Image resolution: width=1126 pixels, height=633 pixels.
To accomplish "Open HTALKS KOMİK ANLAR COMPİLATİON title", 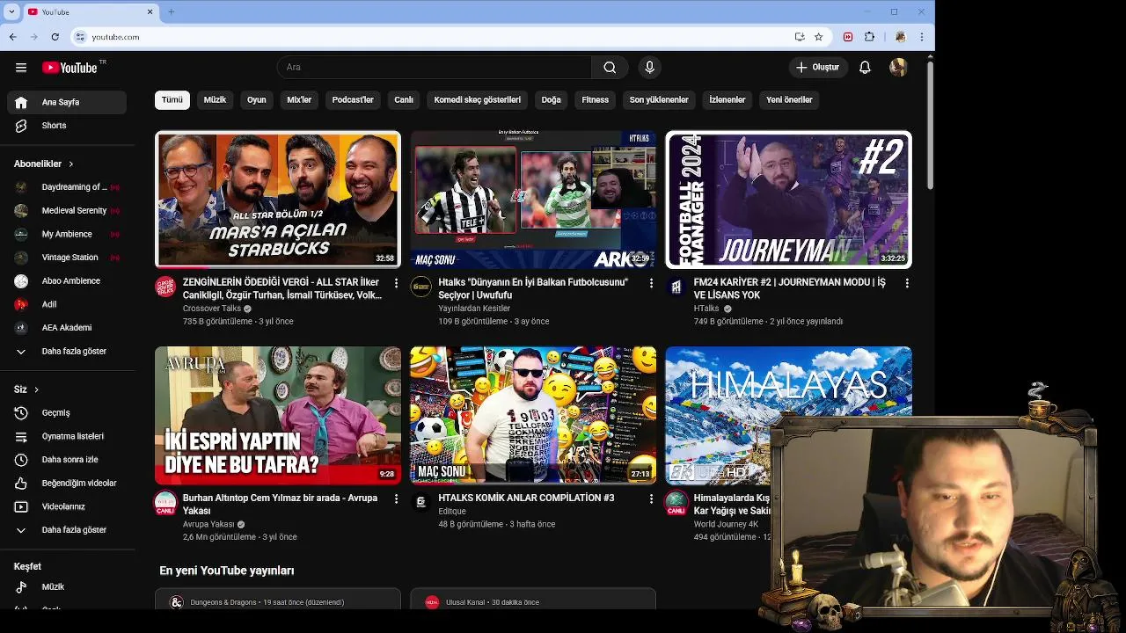I will (x=526, y=498).
